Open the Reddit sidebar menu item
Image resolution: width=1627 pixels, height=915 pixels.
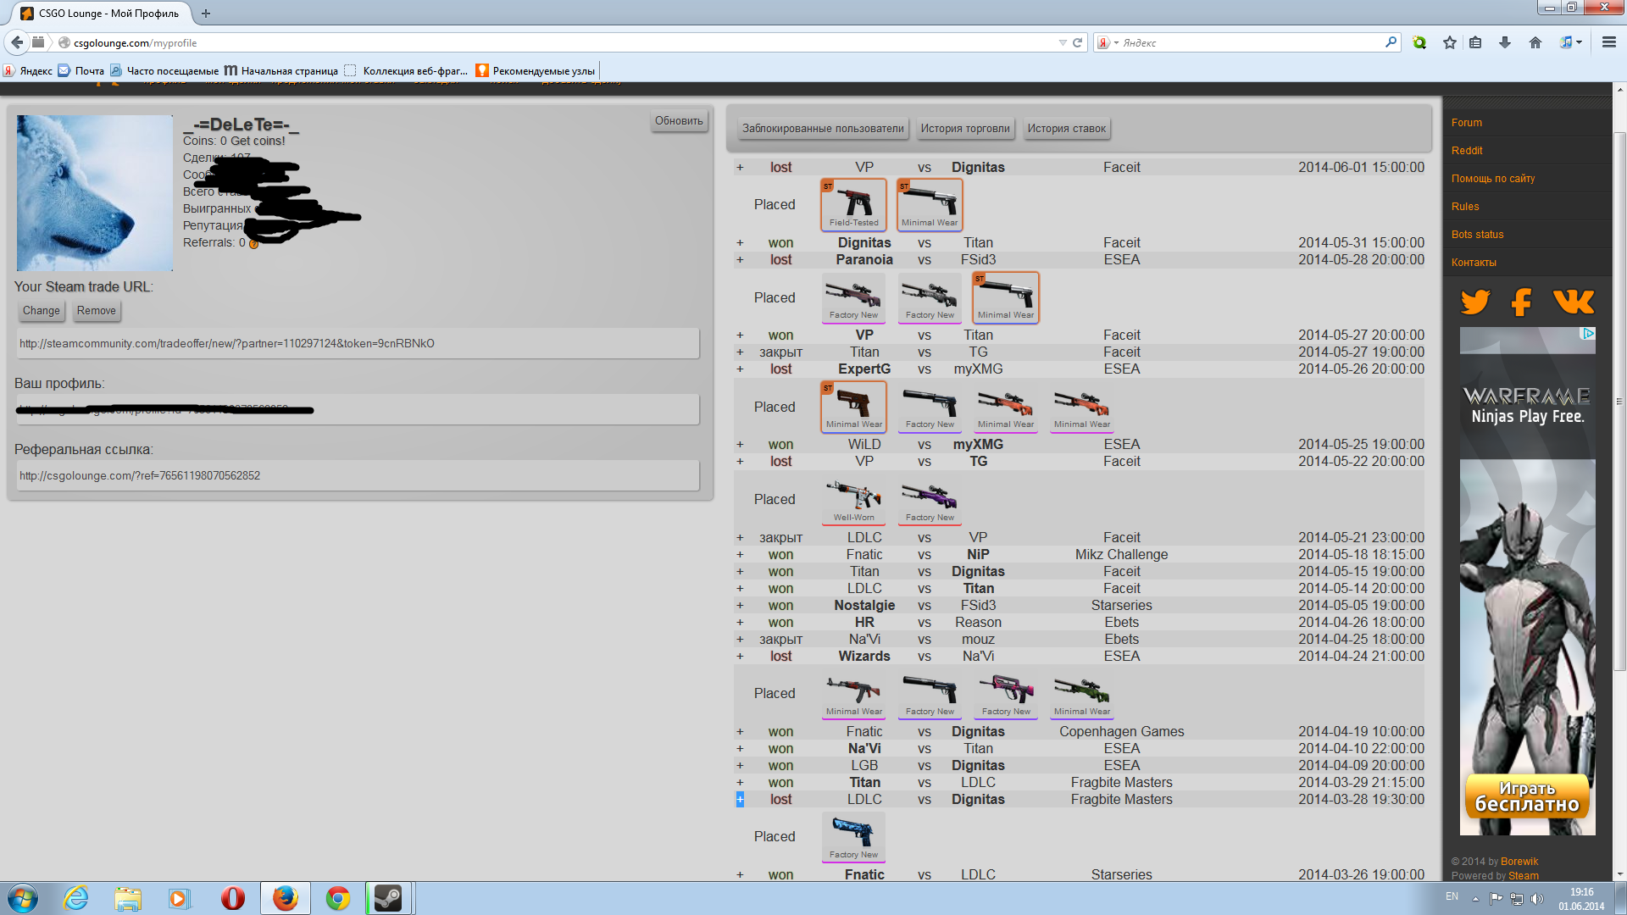[1466, 151]
